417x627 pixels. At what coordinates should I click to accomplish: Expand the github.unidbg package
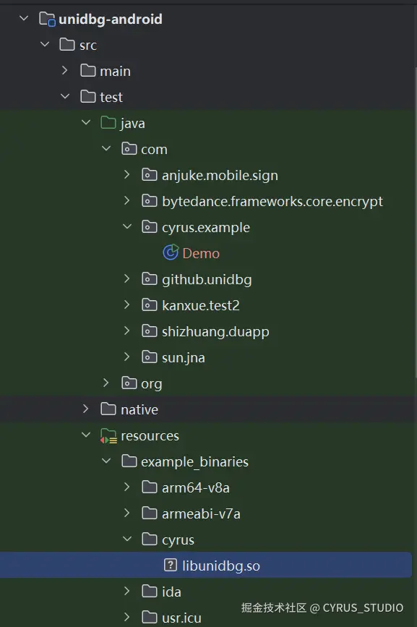coord(127,278)
